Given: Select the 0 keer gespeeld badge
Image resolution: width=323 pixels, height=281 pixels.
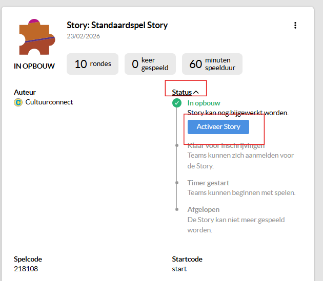Looking at the screenshot, I should 150,64.
